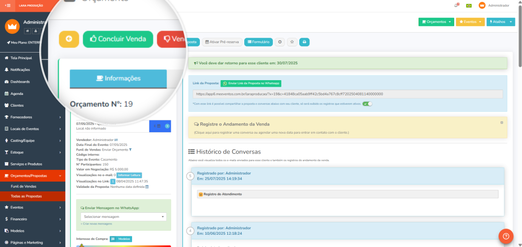Image resolution: width=522 pixels, height=247 pixels.
Task: Expand the Eventos sidebar menu
Action: (33, 207)
